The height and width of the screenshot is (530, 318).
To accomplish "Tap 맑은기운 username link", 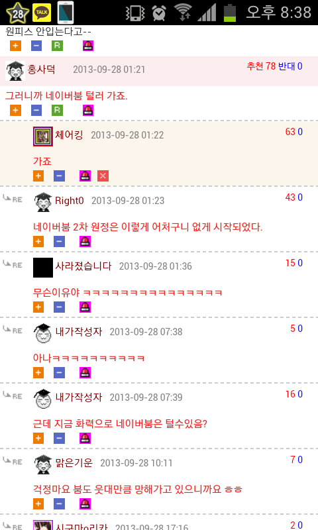I will [x=74, y=462].
